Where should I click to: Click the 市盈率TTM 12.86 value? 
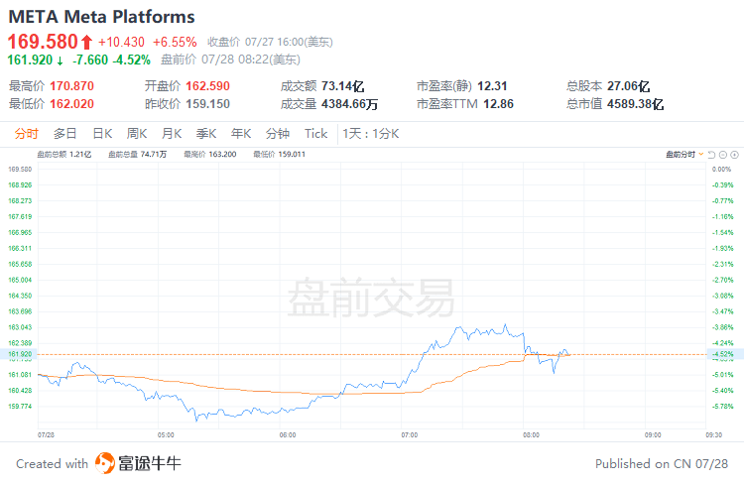click(498, 104)
